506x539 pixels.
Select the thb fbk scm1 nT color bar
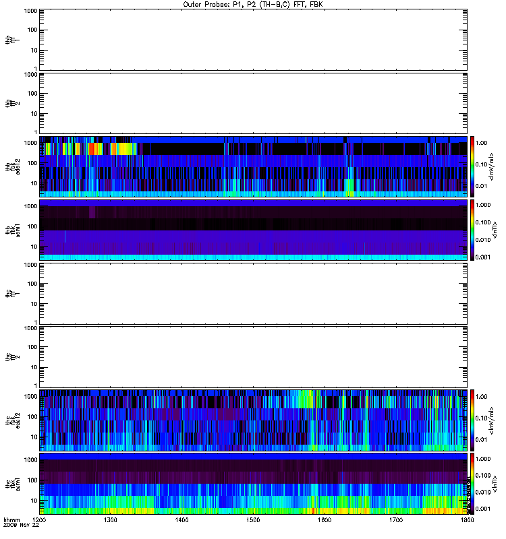[x=472, y=230]
